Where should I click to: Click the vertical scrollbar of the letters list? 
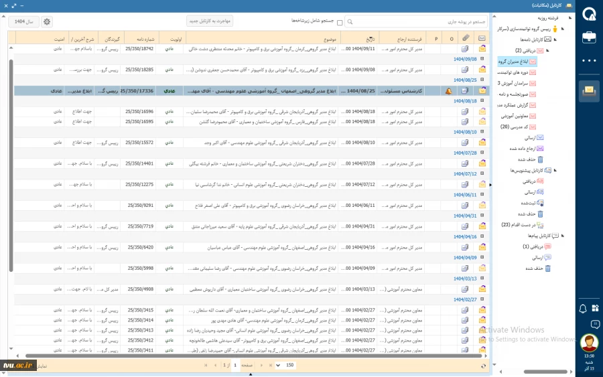coord(11,165)
